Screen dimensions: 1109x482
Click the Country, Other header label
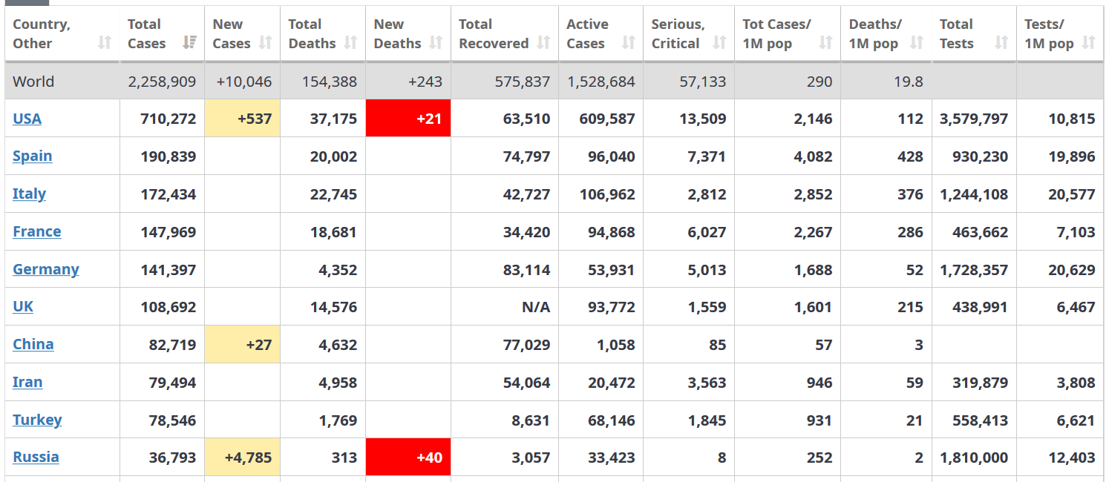pos(42,34)
